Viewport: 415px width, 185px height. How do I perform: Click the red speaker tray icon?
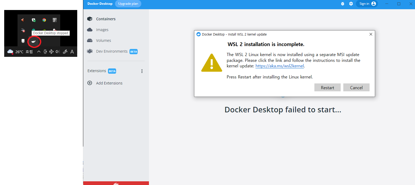[23, 20]
